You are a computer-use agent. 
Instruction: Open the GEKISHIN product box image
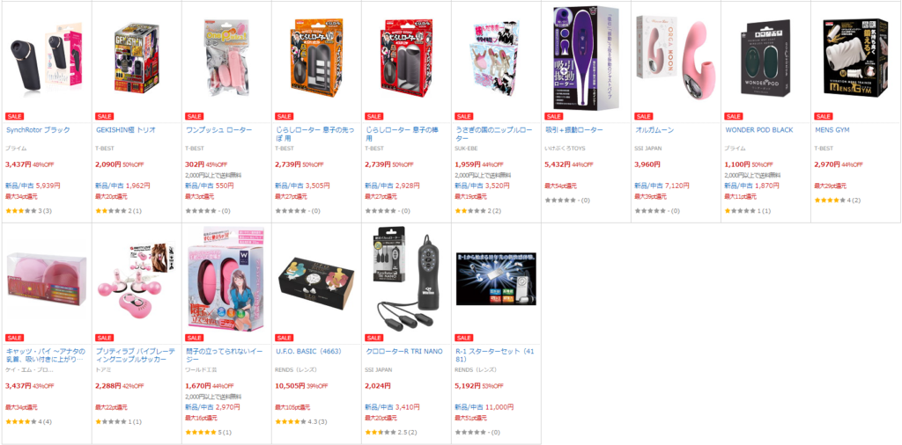tap(136, 59)
